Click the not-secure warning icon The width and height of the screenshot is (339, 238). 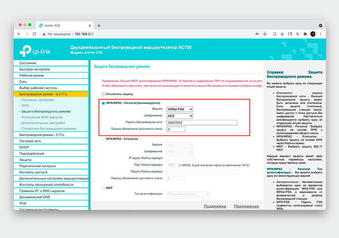point(44,34)
